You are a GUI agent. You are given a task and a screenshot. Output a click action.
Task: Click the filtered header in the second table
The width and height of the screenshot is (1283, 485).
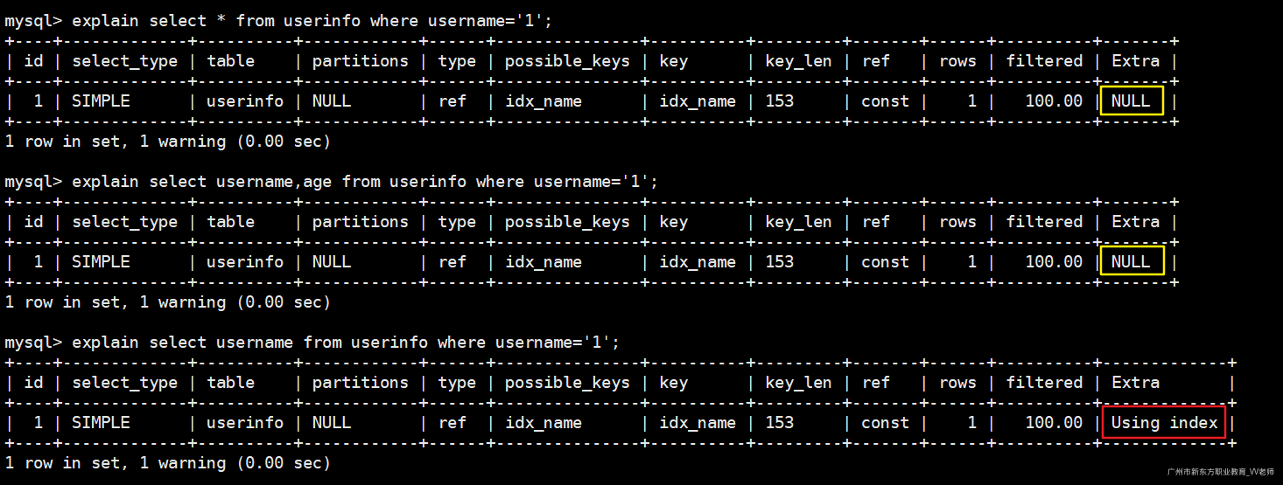[1044, 221]
